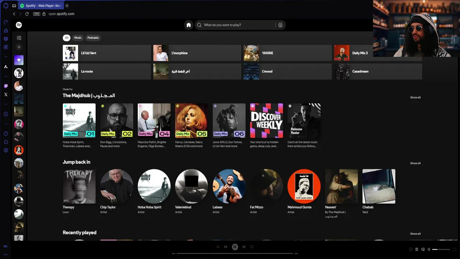Open Mahmoud Guinia artist page
The width and height of the screenshot is (460, 259).
coord(304,186)
